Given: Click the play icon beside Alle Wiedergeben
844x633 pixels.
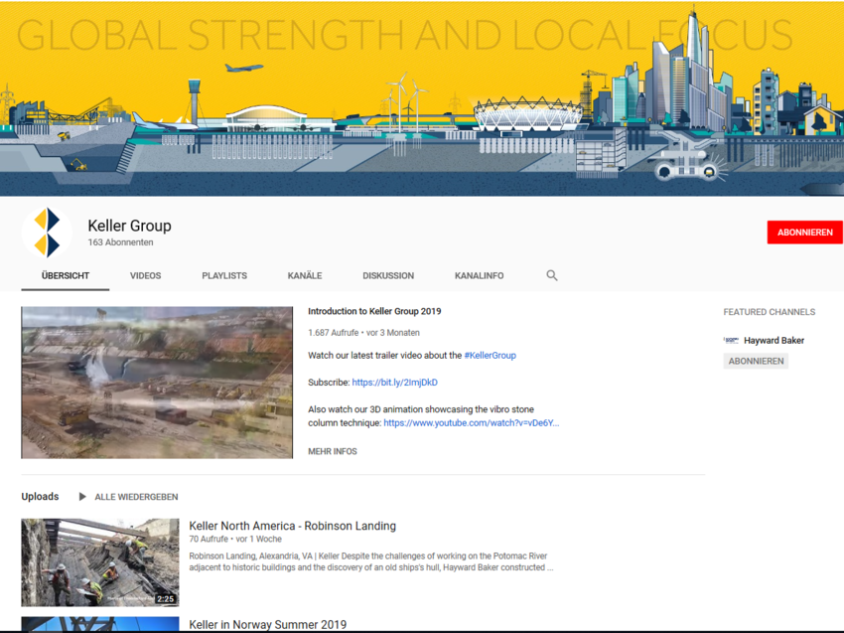Looking at the screenshot, I should tap(82, 497).
